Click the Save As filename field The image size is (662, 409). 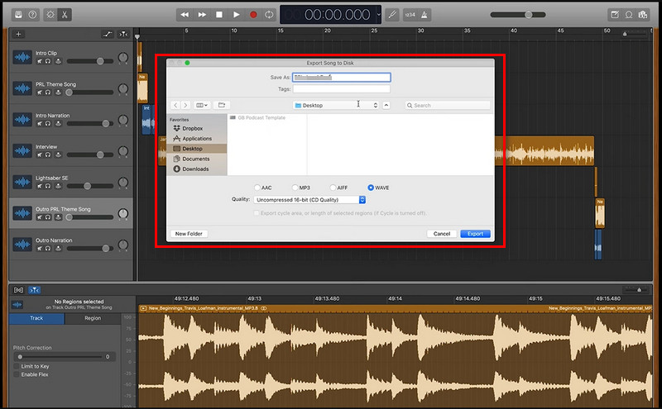pyautogui.click(x=342, y=77)
